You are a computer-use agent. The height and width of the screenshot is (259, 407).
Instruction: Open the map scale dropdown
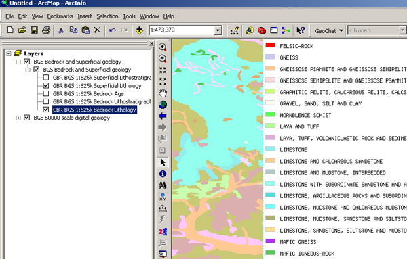tap(218, 30)
